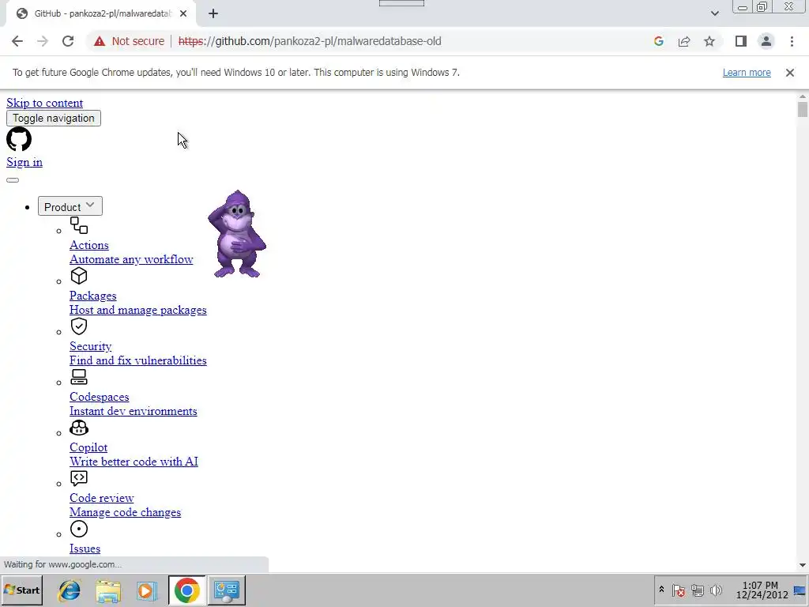The width and height of the screenshot is (809, 607).
Task: Click the Issues circle icon
Action: click(79, 529)
